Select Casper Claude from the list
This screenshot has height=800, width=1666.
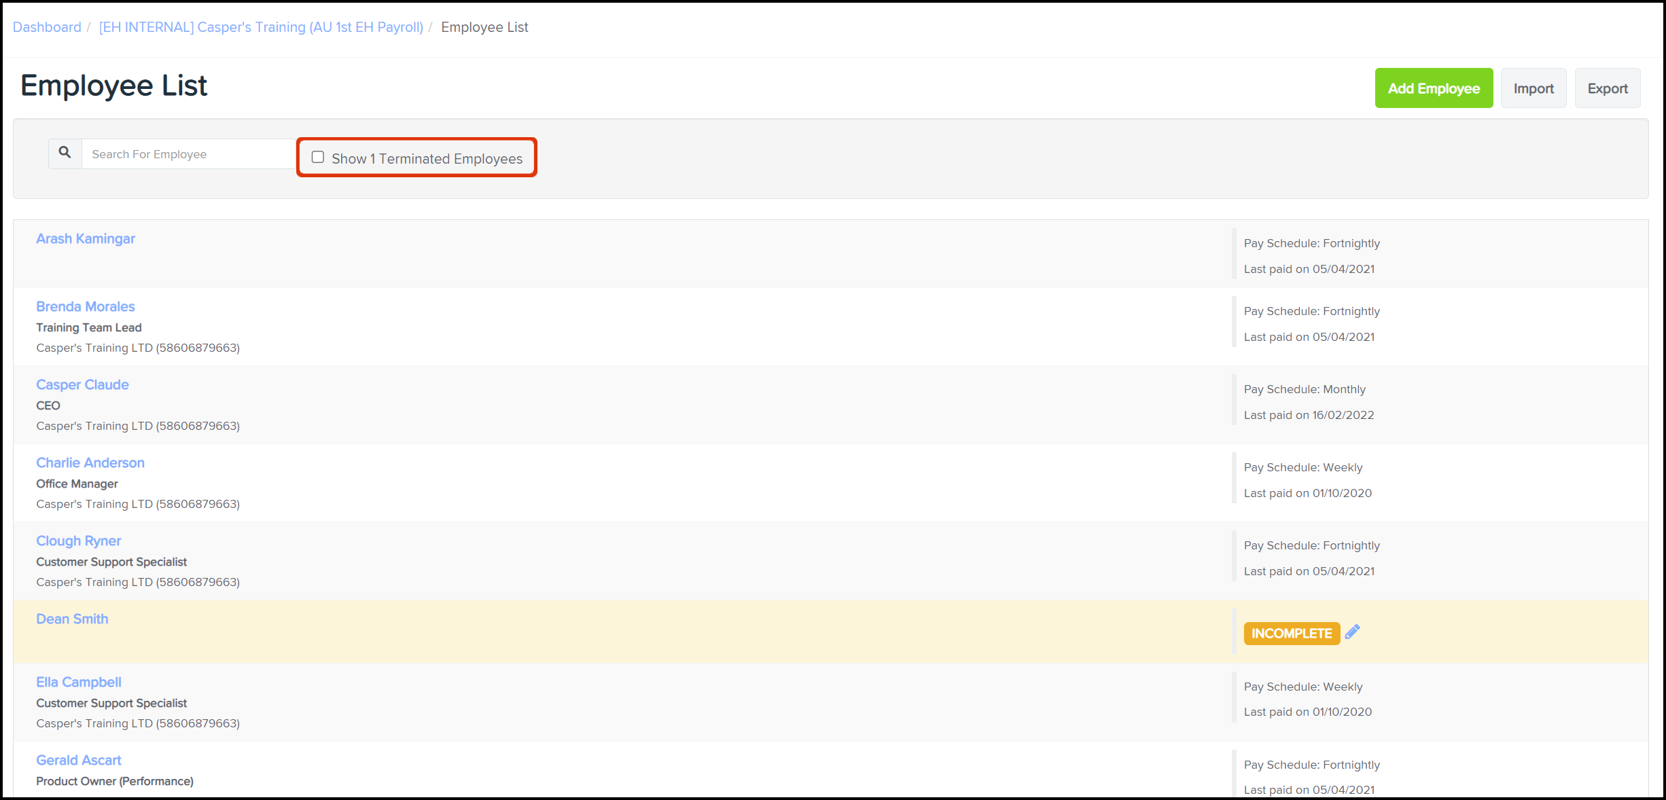click(82, 385)
